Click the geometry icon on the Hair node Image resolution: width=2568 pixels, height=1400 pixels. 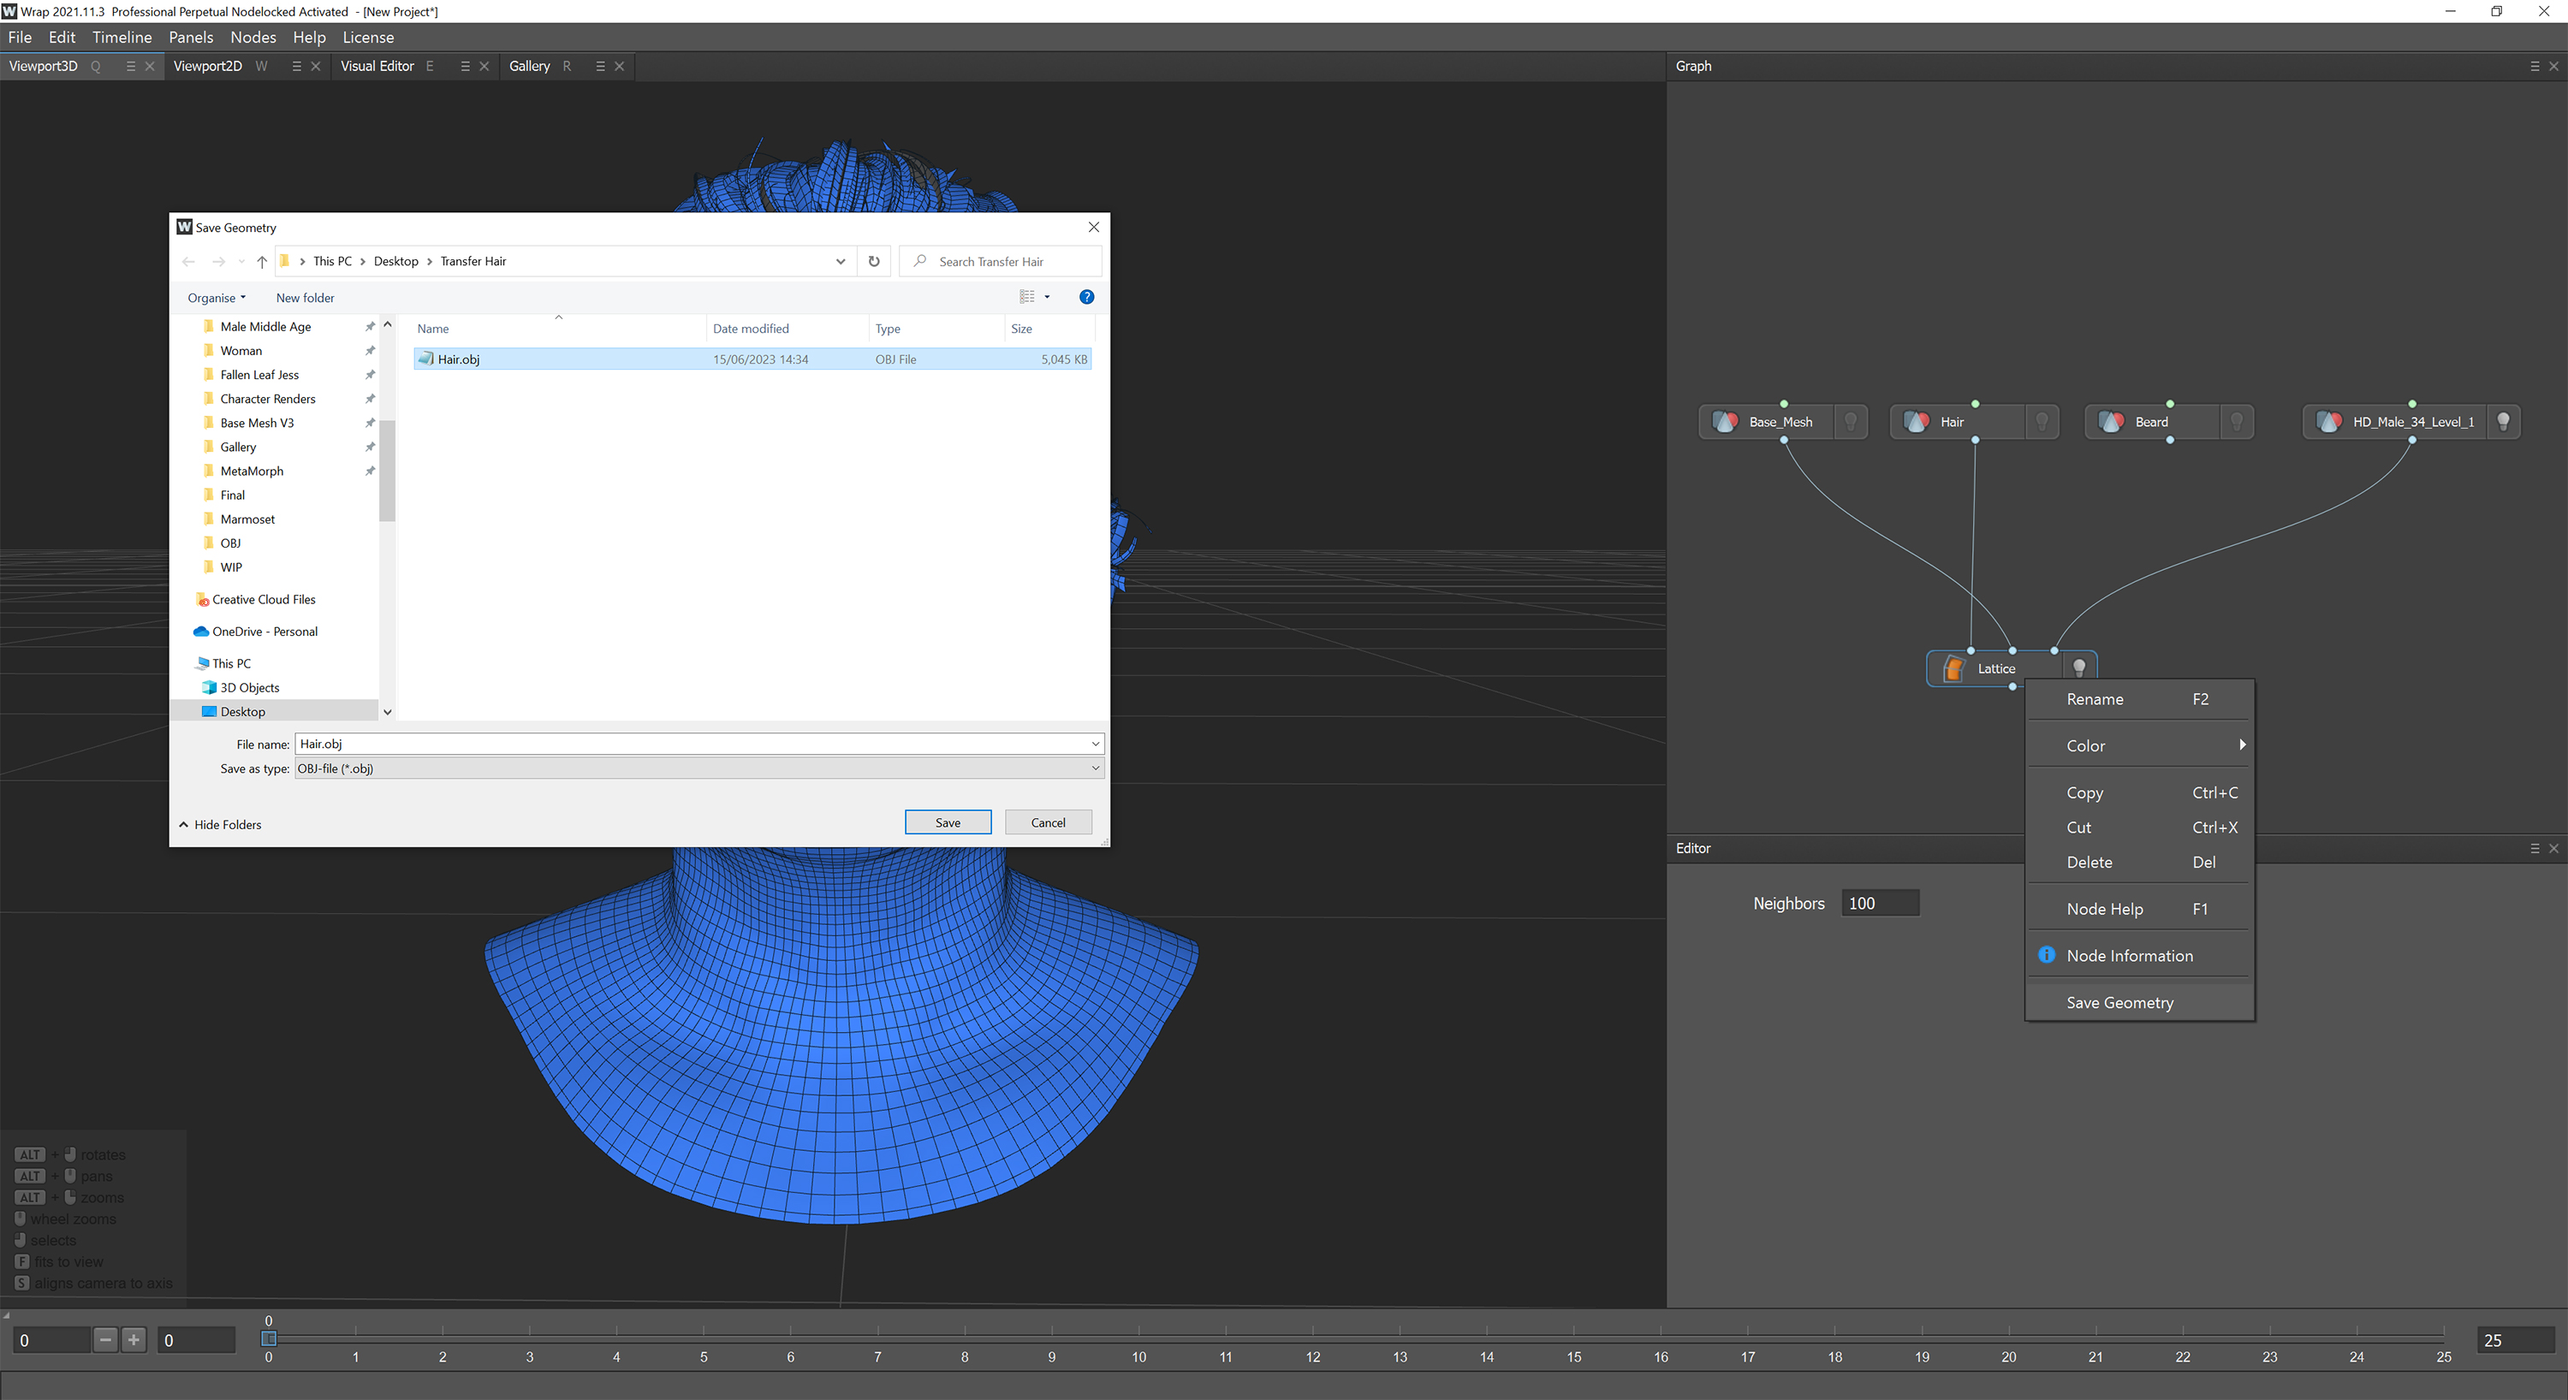click(1916, 422)
